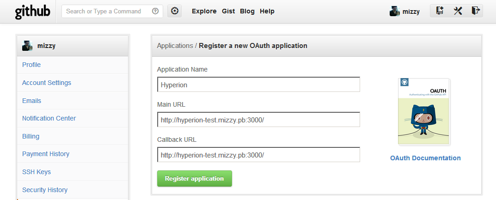The image size is (496, 200).
Task: Open Notification Center in the sidebar
Action: pos(49,118)
